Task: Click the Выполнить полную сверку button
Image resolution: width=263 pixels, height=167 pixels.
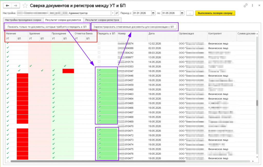Action: (x=215, y=13)
